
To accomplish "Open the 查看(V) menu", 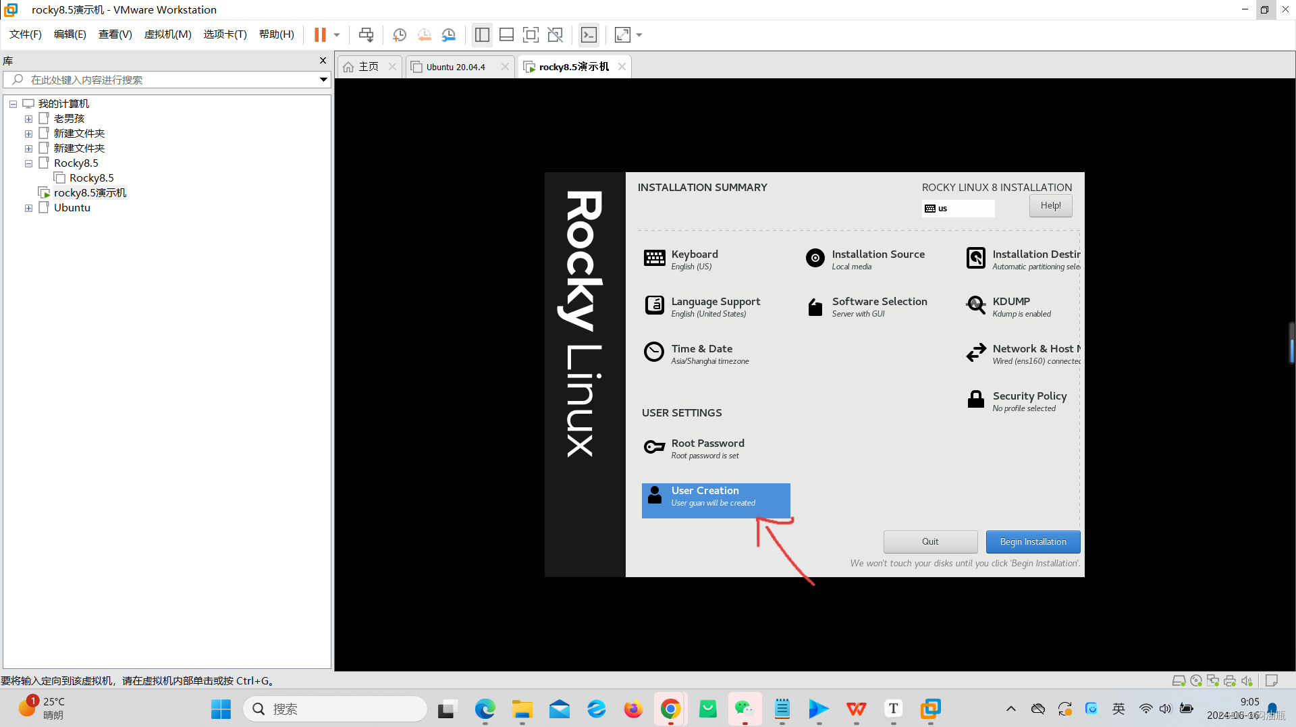I will pyautogui.click(x=115, y=34).
